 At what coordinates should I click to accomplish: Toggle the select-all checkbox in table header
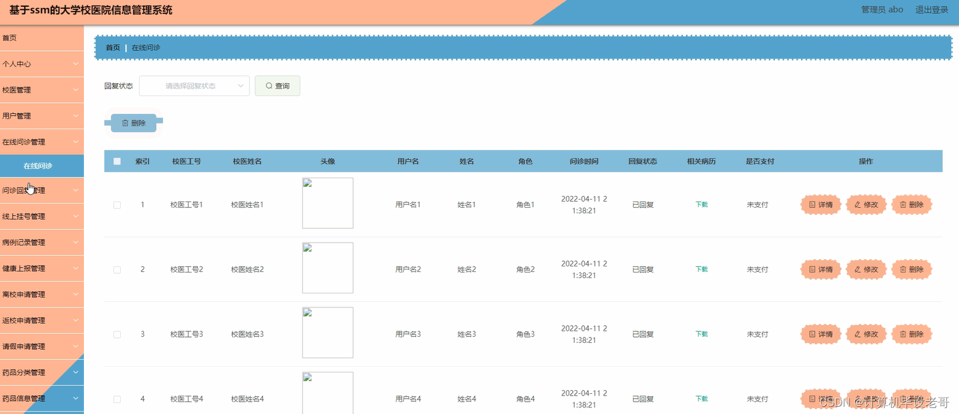117,161
